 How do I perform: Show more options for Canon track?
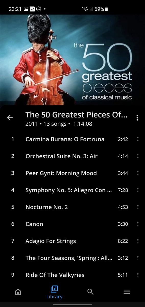point(138,224)
